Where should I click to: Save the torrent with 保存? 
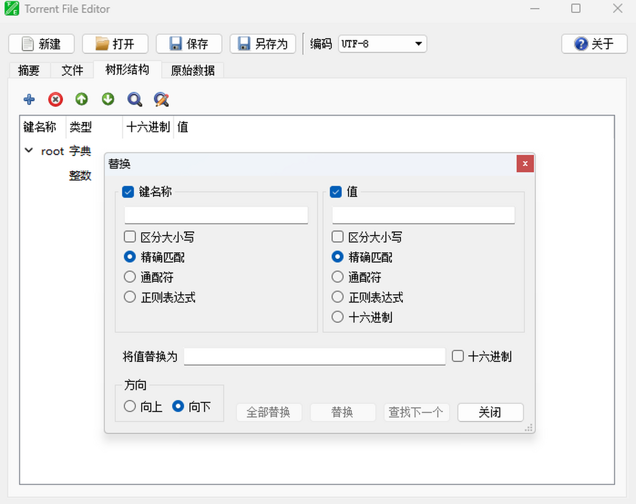click(x=189, y=44)
